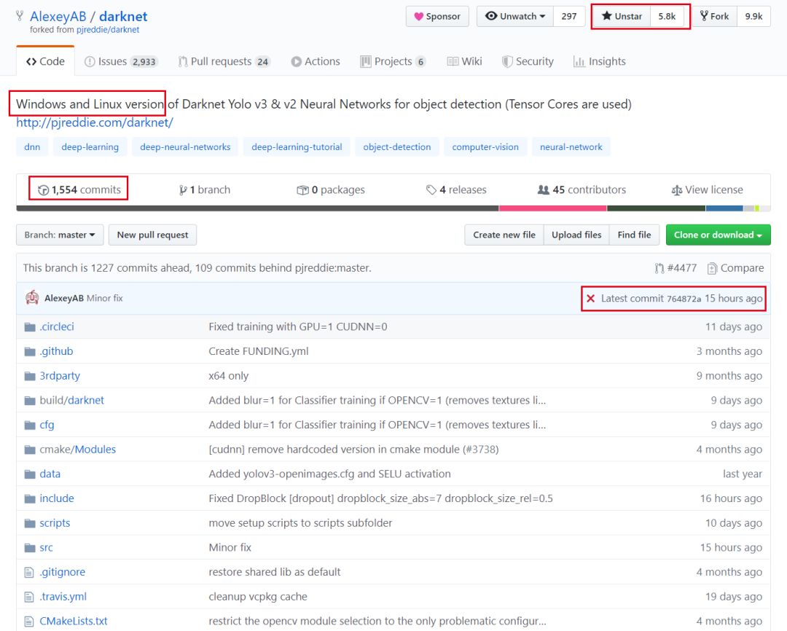This screenshot has height=631, width=787.
Task: Open the http://pjreddie.com/darknet/ link
Action: click(x=94, y=122)
